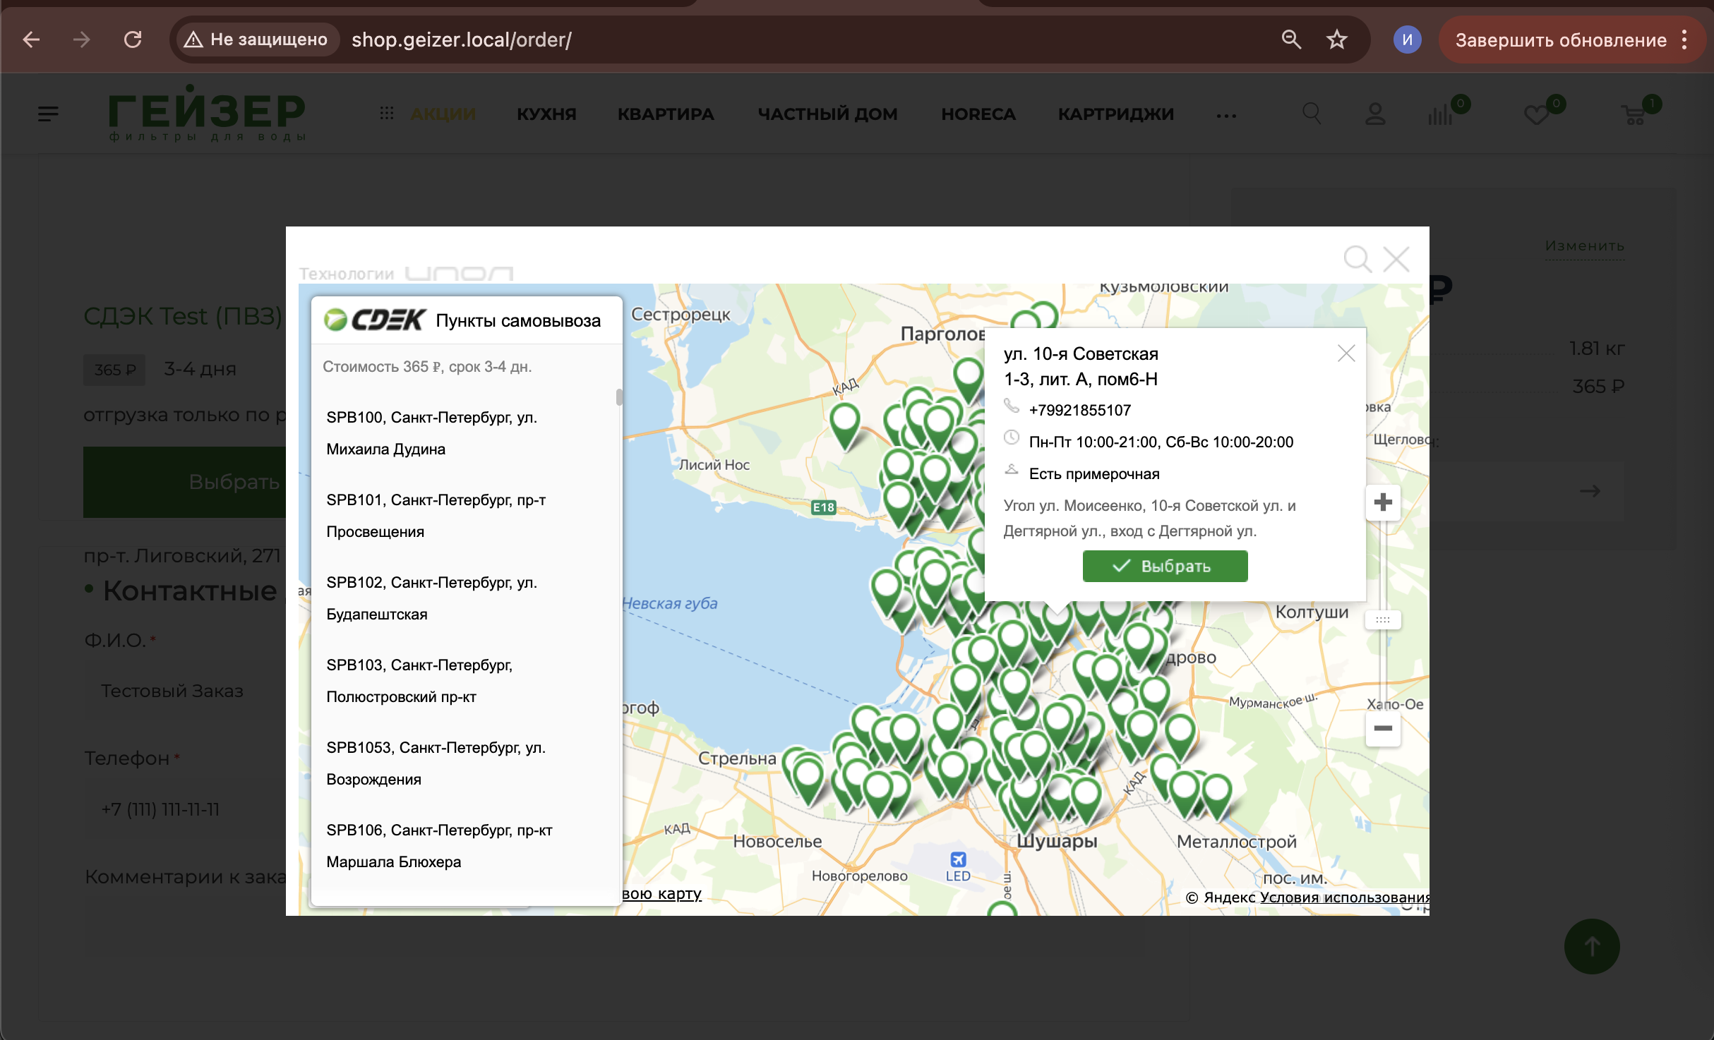The image size is (1714, 1040).
Task: Click the map zoom slider handle
Action: coord(1383,619)
